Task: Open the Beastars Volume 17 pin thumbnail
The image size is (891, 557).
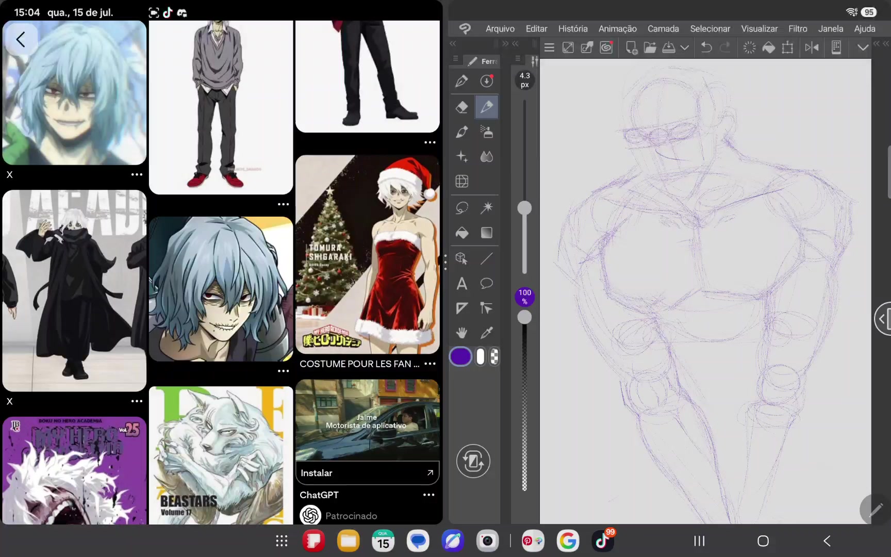Action: 221,455
